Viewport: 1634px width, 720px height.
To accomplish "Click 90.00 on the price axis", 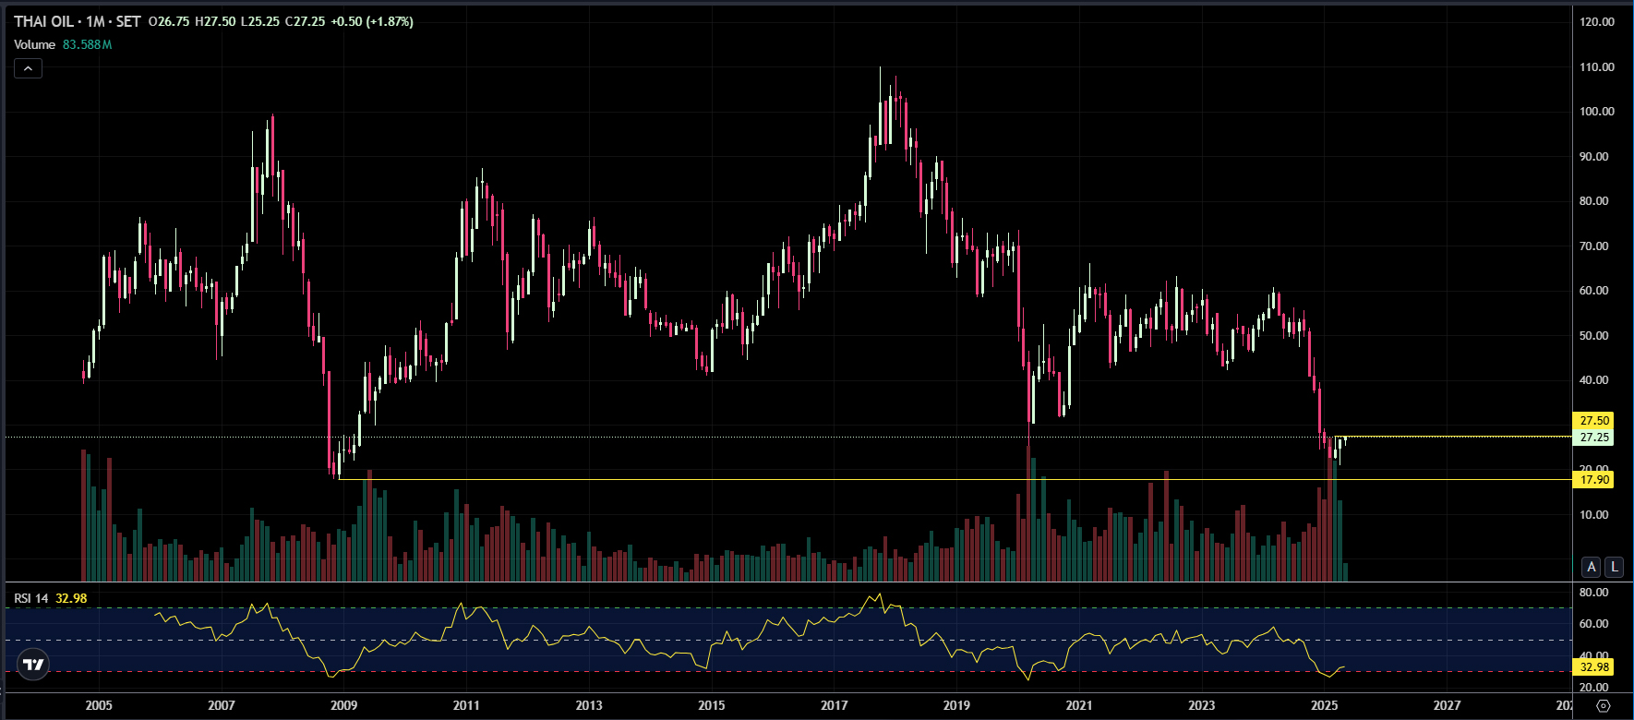I will click(x=1594, y=156).
